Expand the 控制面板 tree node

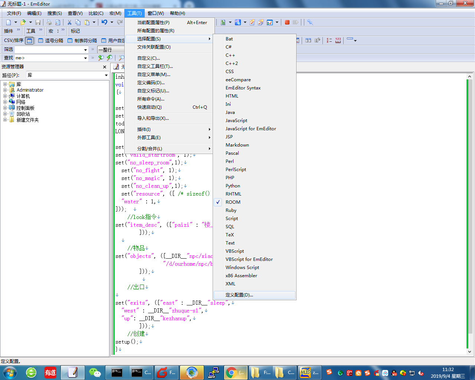(x=5, y=108)
